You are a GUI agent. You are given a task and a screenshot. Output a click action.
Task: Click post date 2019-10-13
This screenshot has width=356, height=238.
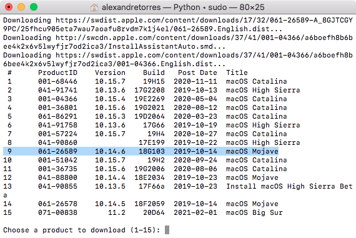coord(195,90)
